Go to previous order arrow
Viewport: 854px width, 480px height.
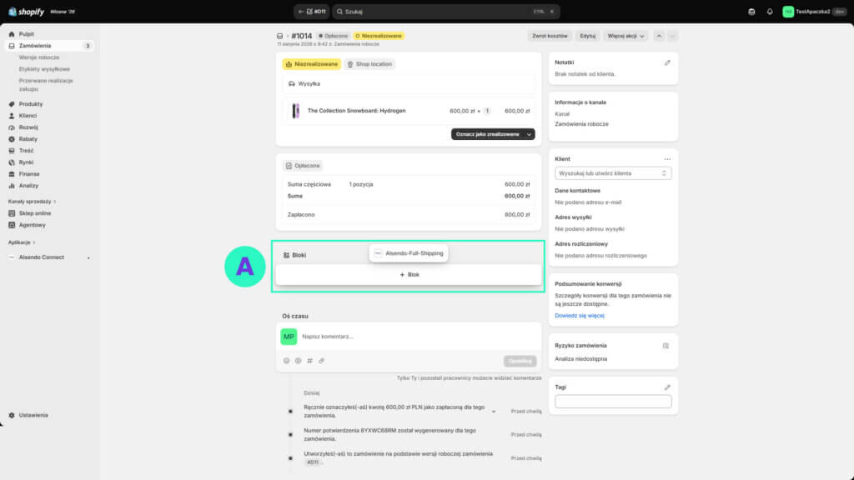click(659, 36)
